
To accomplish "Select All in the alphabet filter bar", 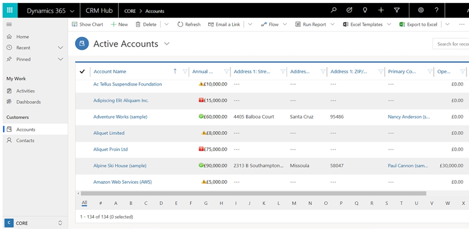I will point(84,203).
